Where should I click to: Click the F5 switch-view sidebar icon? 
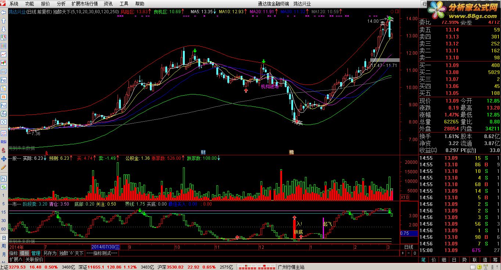click(3, 178)
